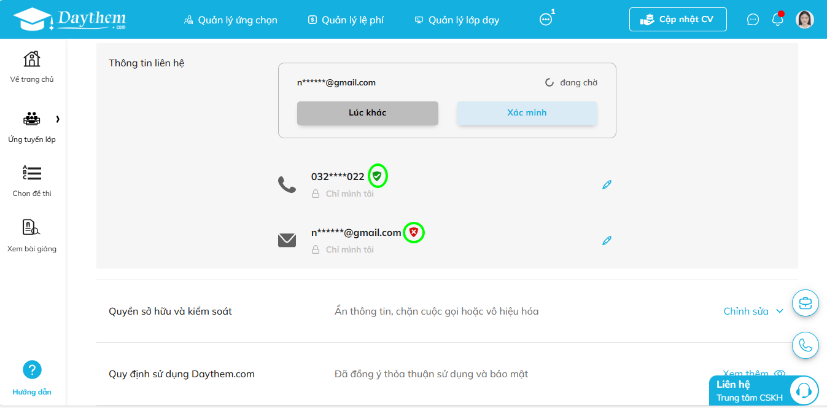Edit the phone number with pencil icon

tap(607, 184)
